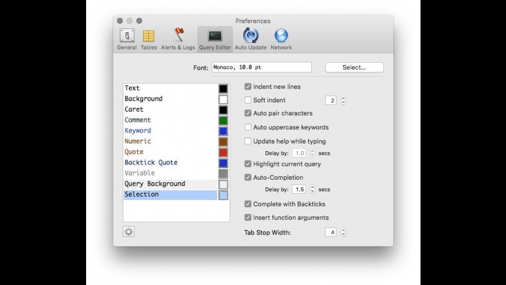506x285 pixels.
Task: Click the Backtick Quote color swatch
Action: pyautogui.click(x=223, y=163)
